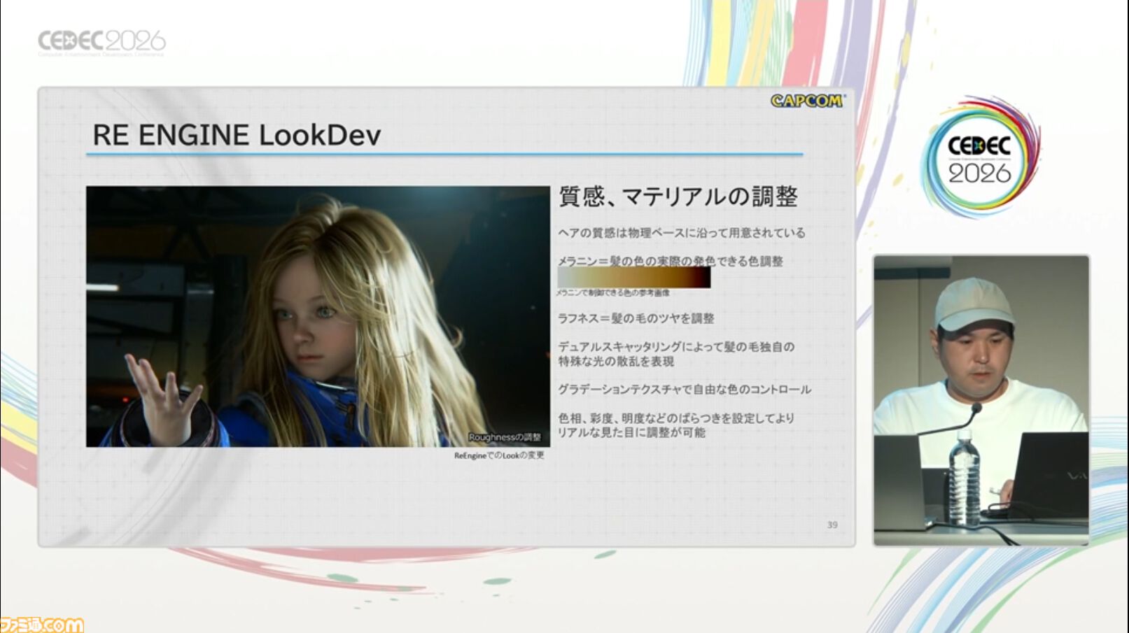Select the line "特殊な光の散乱を表現"
The image size is (1129, 633).
point(616,362)
